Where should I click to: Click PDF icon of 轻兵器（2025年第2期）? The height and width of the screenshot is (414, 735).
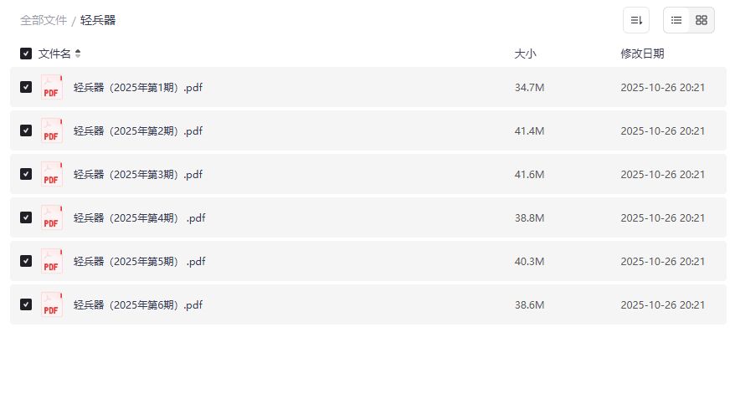52,130
